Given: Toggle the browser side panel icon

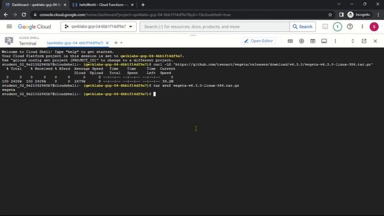Looking at the screenshot, I should [341, 14].
